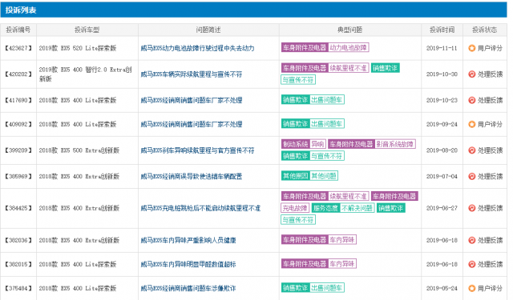Select the 其他问题 tag in row 385969
513x300 pixels.
(x=324, y=176)
